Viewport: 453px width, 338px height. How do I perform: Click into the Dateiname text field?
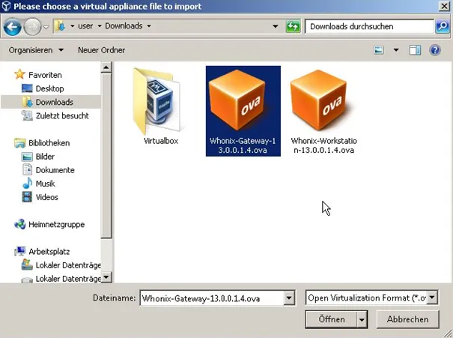pyautogui.click(x=213, y=298)
